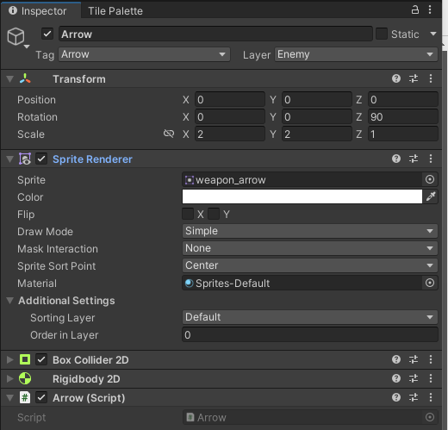Image resolution: width=448 pixels, height=430 pixels.
Task: Click the Scale X input field
Action: tap(230, 134)
